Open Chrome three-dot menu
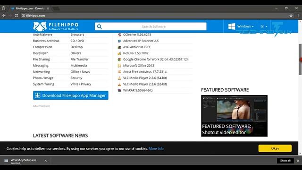 (x=298, y=16)
